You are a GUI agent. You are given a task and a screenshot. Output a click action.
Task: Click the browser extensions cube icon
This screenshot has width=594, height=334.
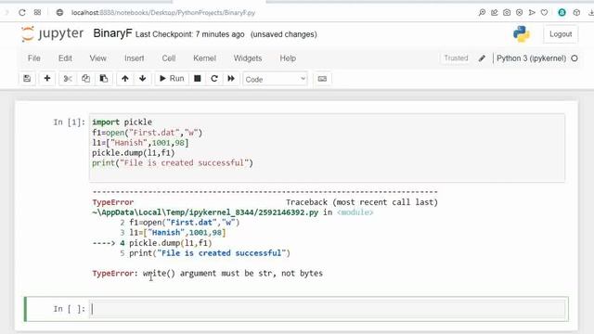(576, 12)
